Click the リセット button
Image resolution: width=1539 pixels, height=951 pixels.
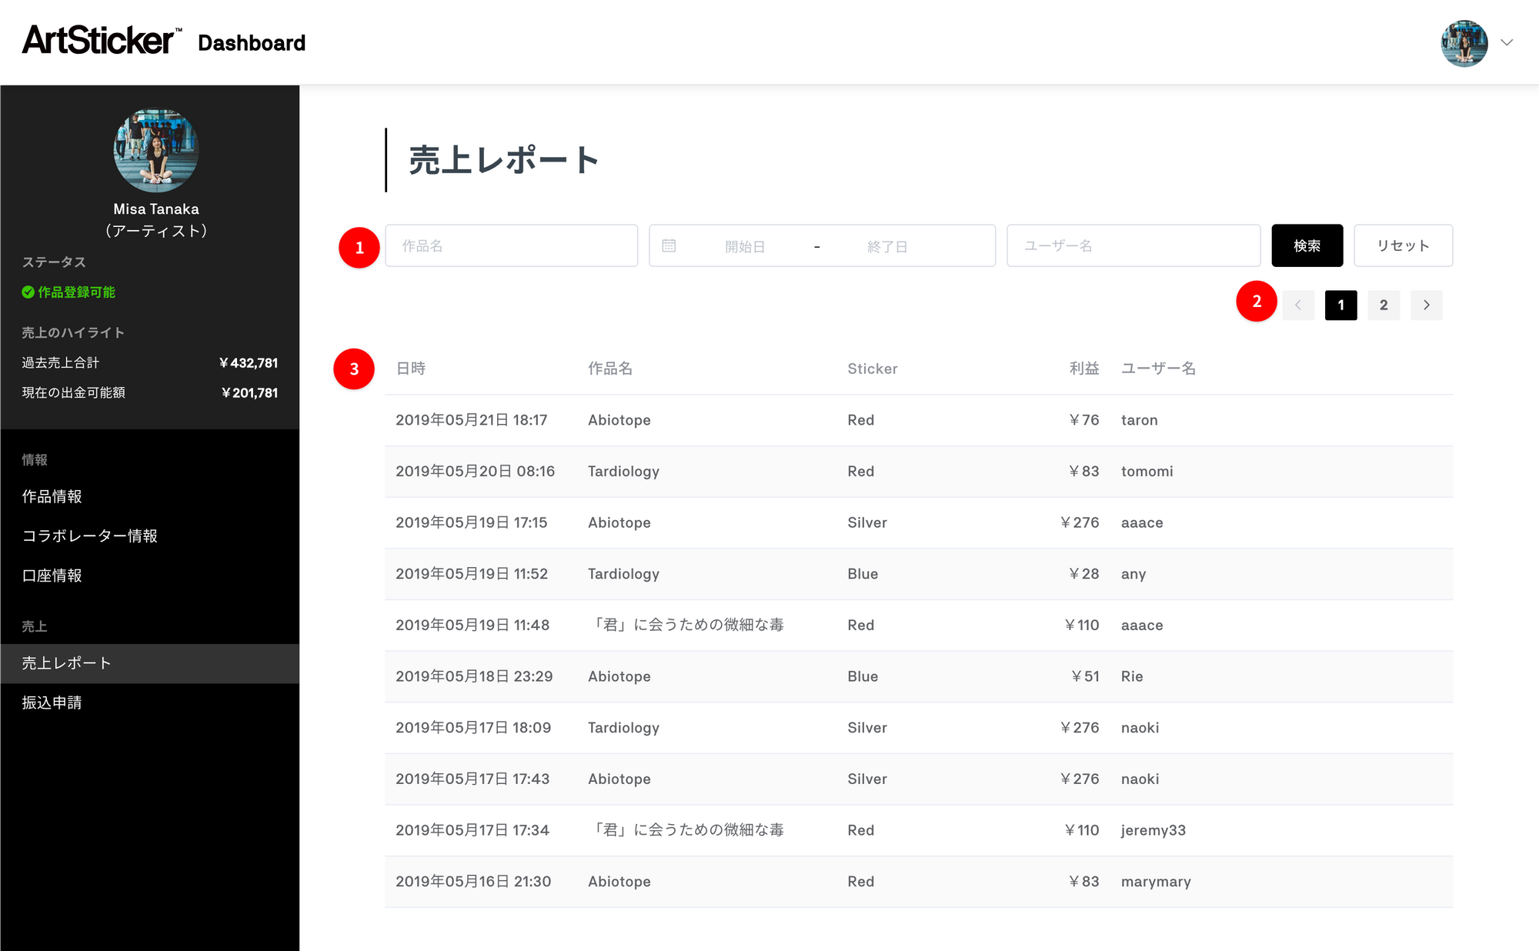(1403, 245)
